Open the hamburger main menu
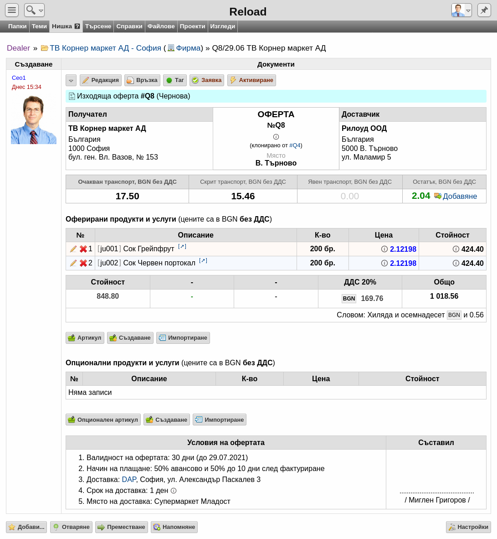 click(12, 10)
